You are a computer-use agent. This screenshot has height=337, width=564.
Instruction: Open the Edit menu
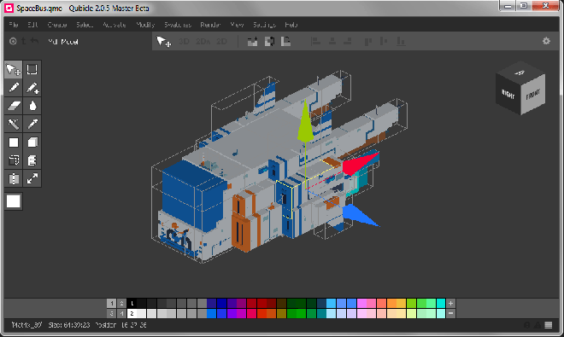[32, 25]
